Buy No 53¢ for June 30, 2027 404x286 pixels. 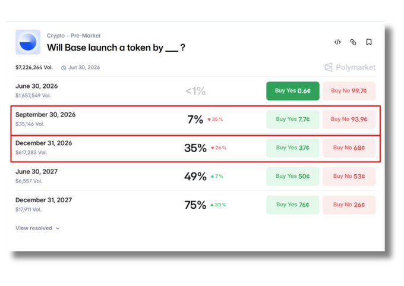[x=349, y=176]
